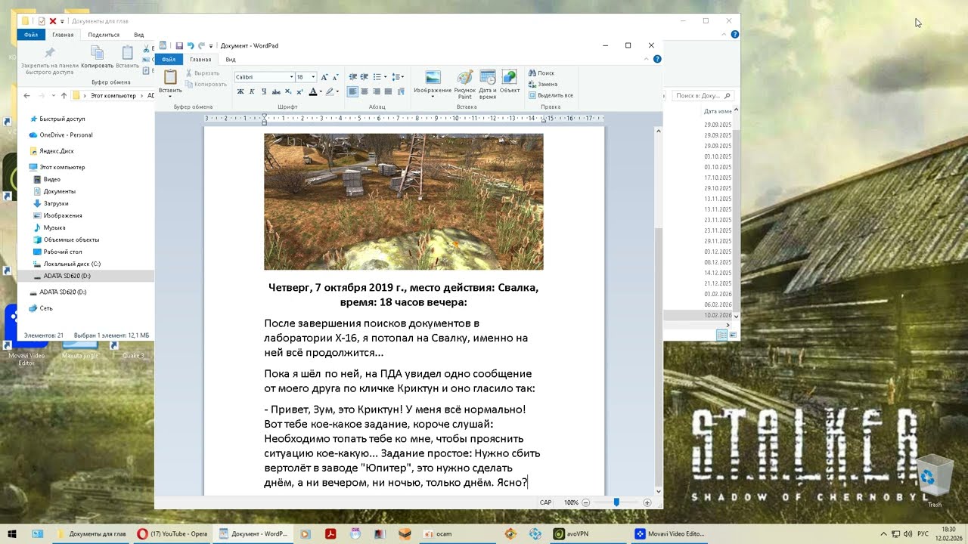Click Закрепить на панели быстрого доступа in Explorer

tap(50, 61)
